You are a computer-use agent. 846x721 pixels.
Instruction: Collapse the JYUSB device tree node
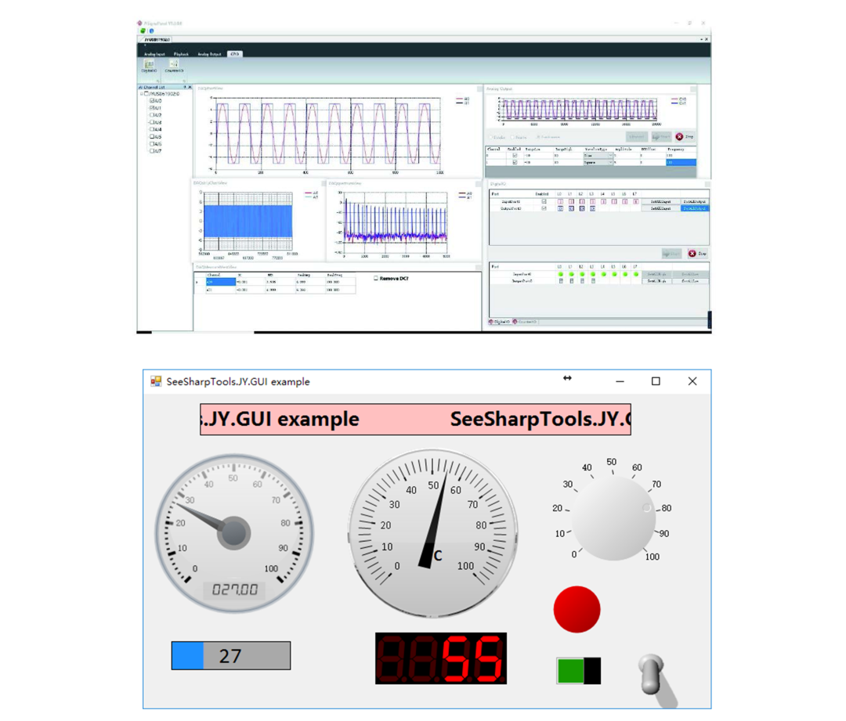[141, 94]
